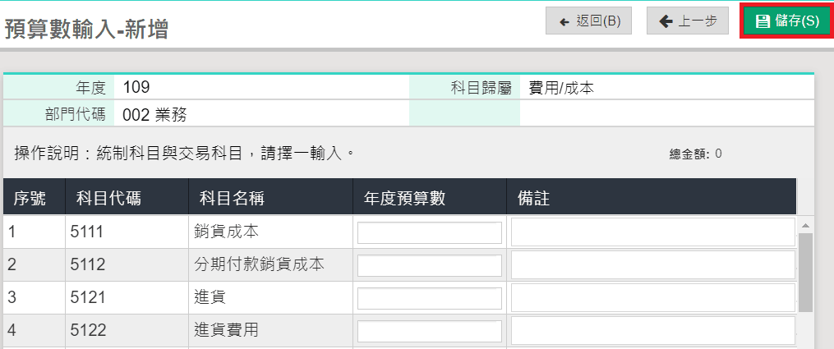Click the 科目代碼 column header
Image resolution: width=834 pixels, height=349 pixels.
pyautogui.click(x=108, y=198)
